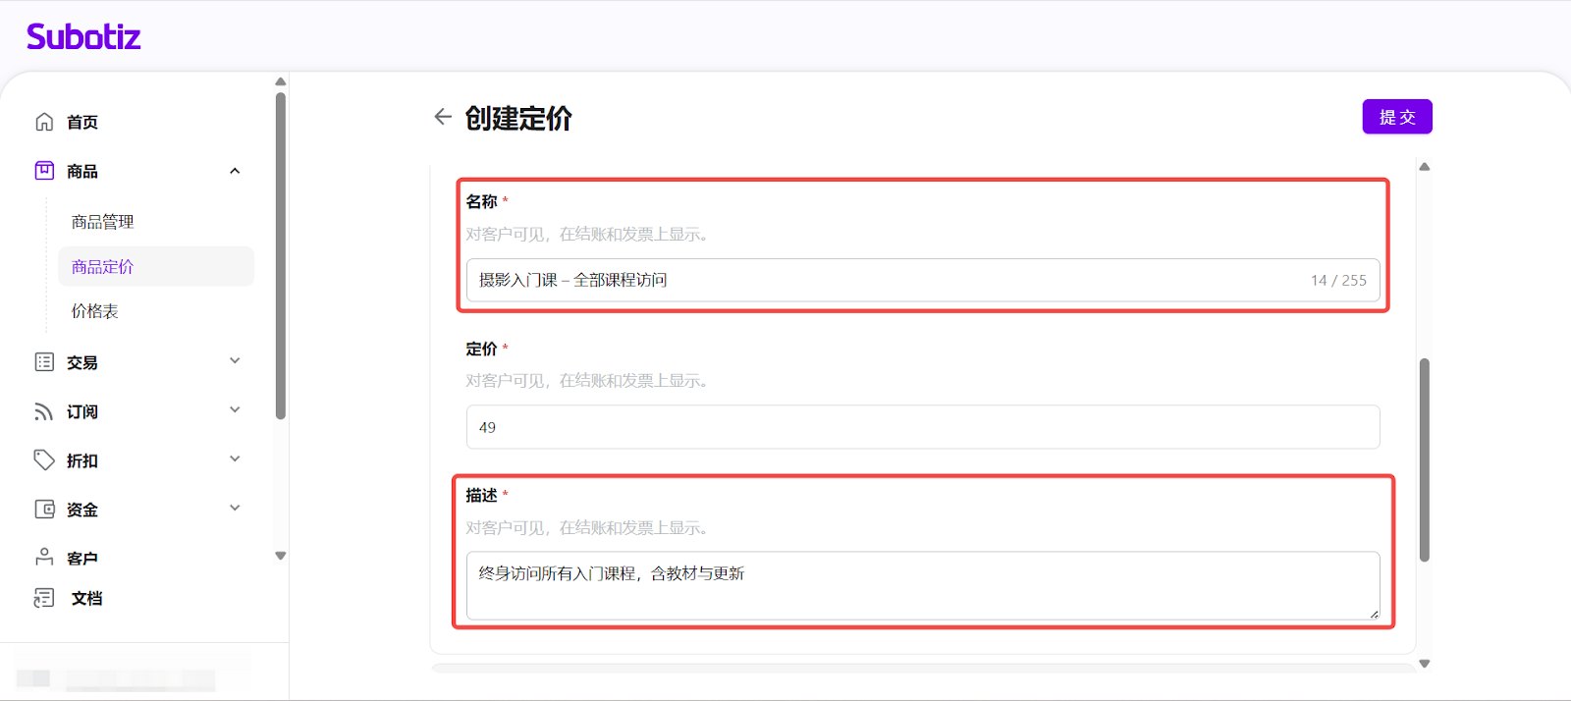Screen dimensions: 1571x701
Task: Click the 首页 home icon
Action: point(44,122)
